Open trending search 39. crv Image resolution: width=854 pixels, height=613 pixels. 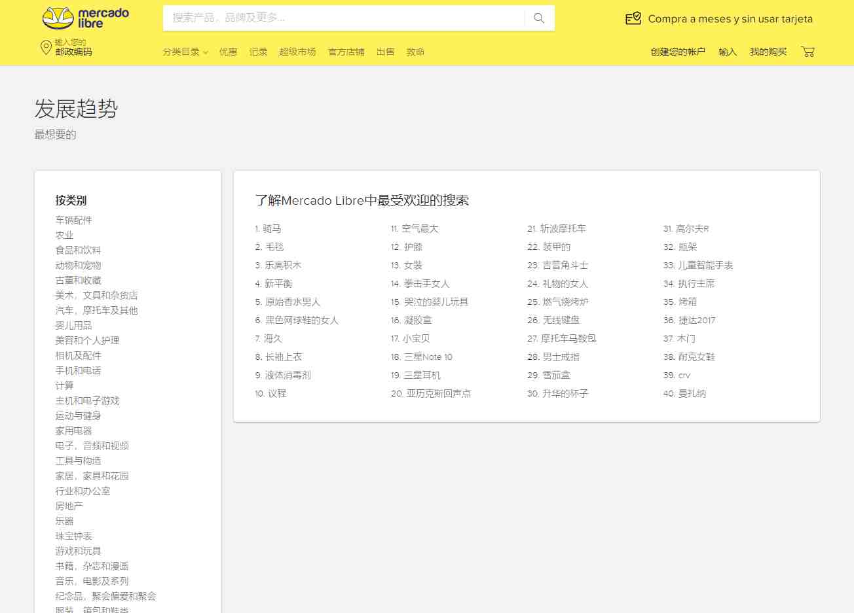[677, 375]
